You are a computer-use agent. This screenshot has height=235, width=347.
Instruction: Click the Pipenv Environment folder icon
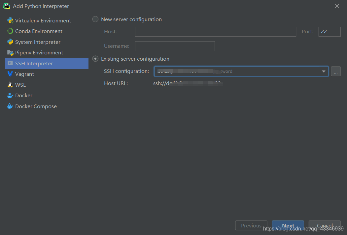pyautogui.click(x=10, y=52)
